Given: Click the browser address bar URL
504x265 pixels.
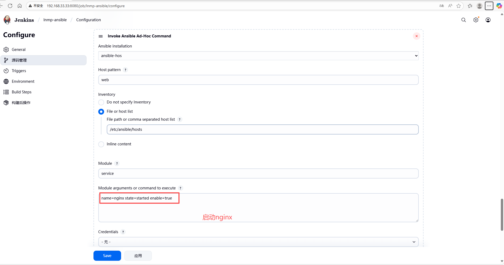Looking at the screenshot, I should [86, 6].
